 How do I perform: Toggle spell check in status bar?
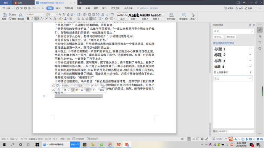(x=78, y=139)
